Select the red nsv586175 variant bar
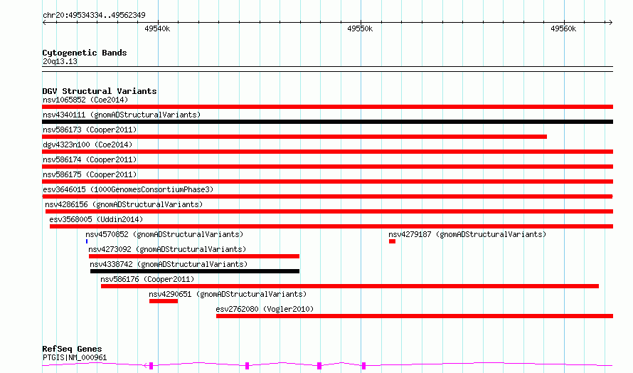 pyautogui.click(x=327, y=182)
